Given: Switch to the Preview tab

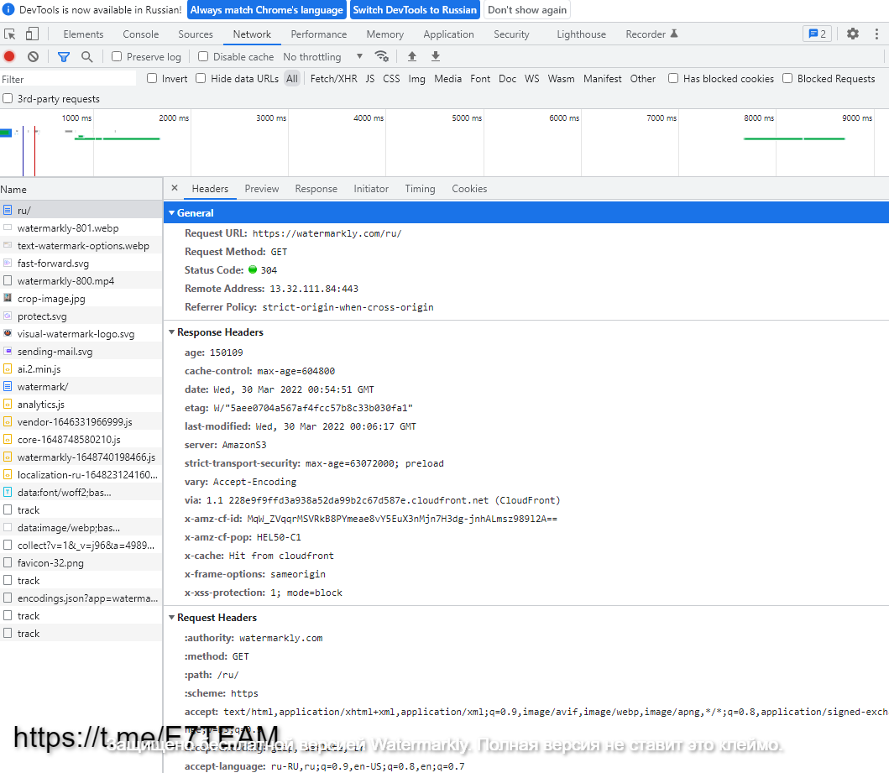Looking at the screenshot, I should pos(261,189).
